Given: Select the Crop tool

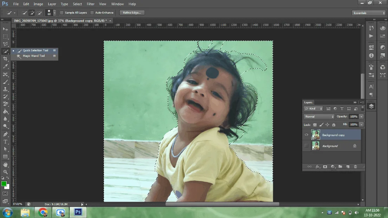Looking at the screenshot, I should (5, 59).
